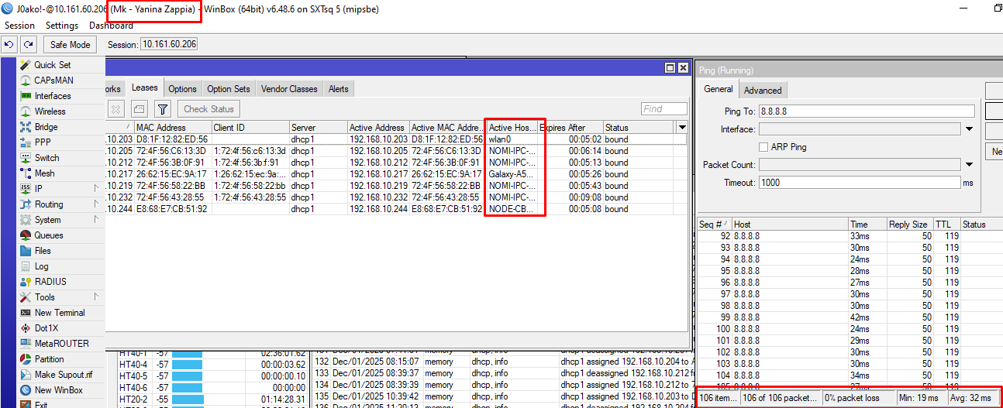This screenshot has width=1003, height=408.
Task: Toggle Safe Mode on
Action: coord(71,45)
